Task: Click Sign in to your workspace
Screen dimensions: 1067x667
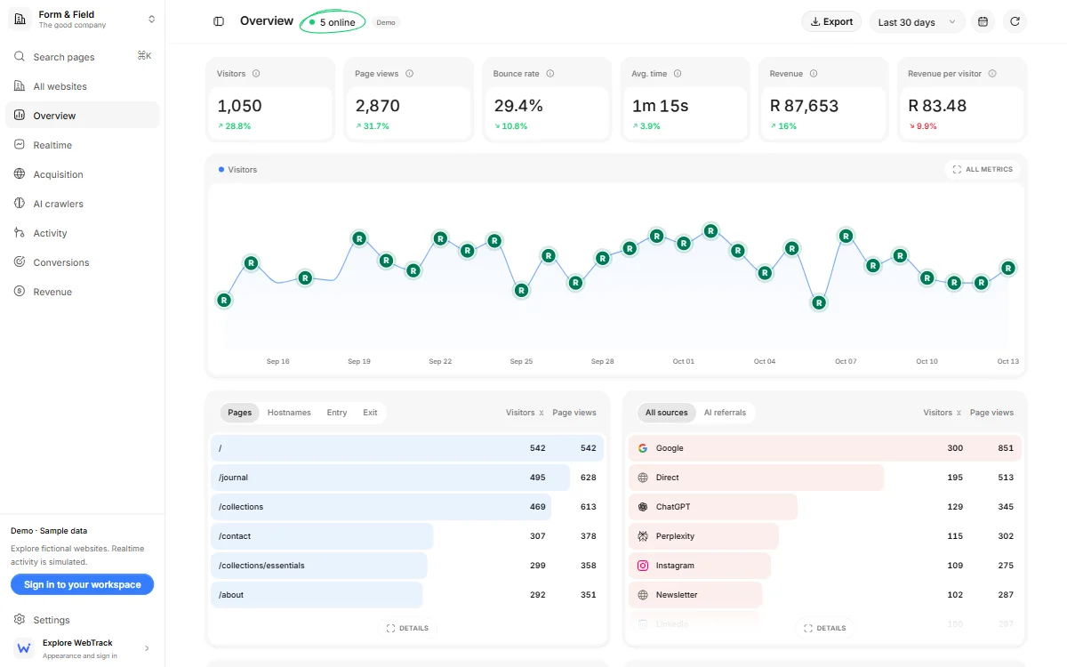Action: coord(82,584)
